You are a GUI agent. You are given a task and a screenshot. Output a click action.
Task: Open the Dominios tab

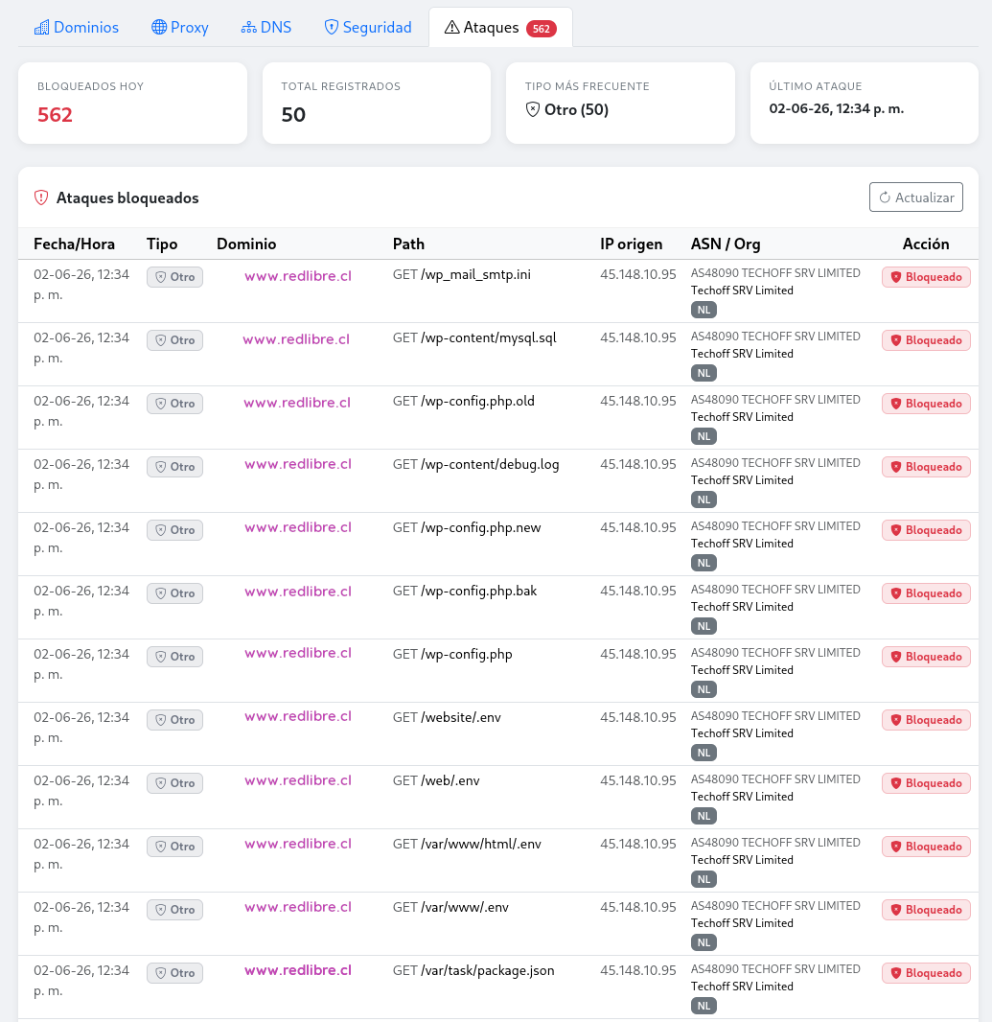coord(77,28)
